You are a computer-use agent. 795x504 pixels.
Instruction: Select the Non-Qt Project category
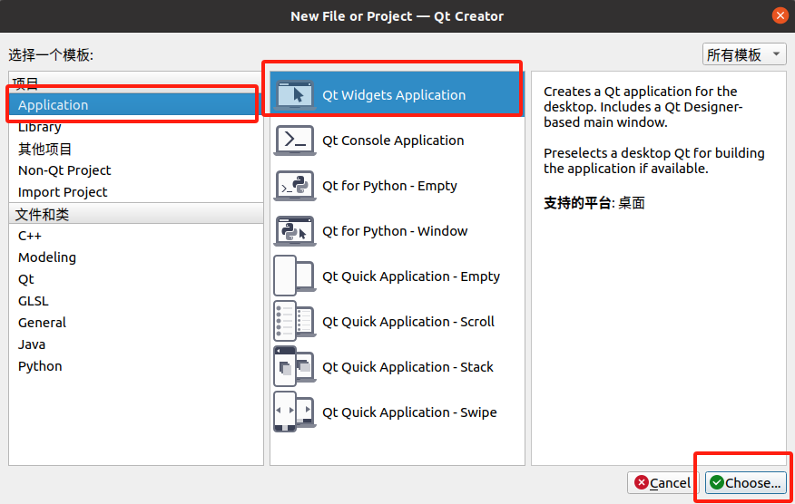[x=136, y=170]
